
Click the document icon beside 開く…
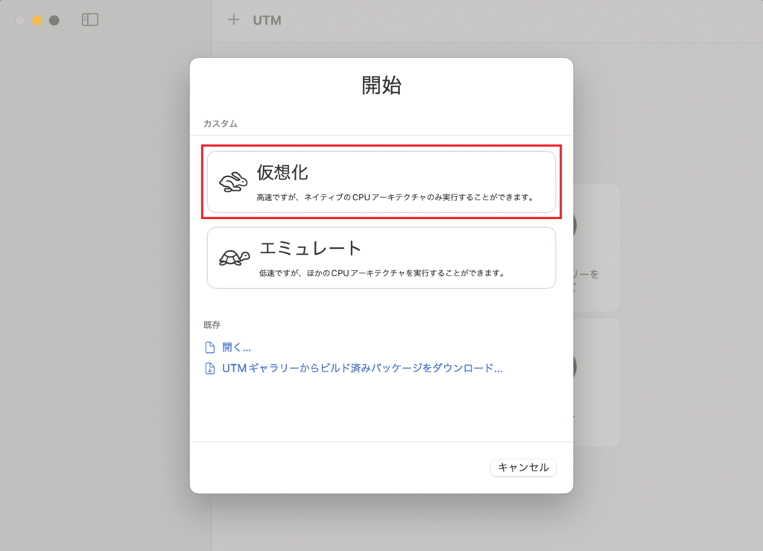click(209, 347)
